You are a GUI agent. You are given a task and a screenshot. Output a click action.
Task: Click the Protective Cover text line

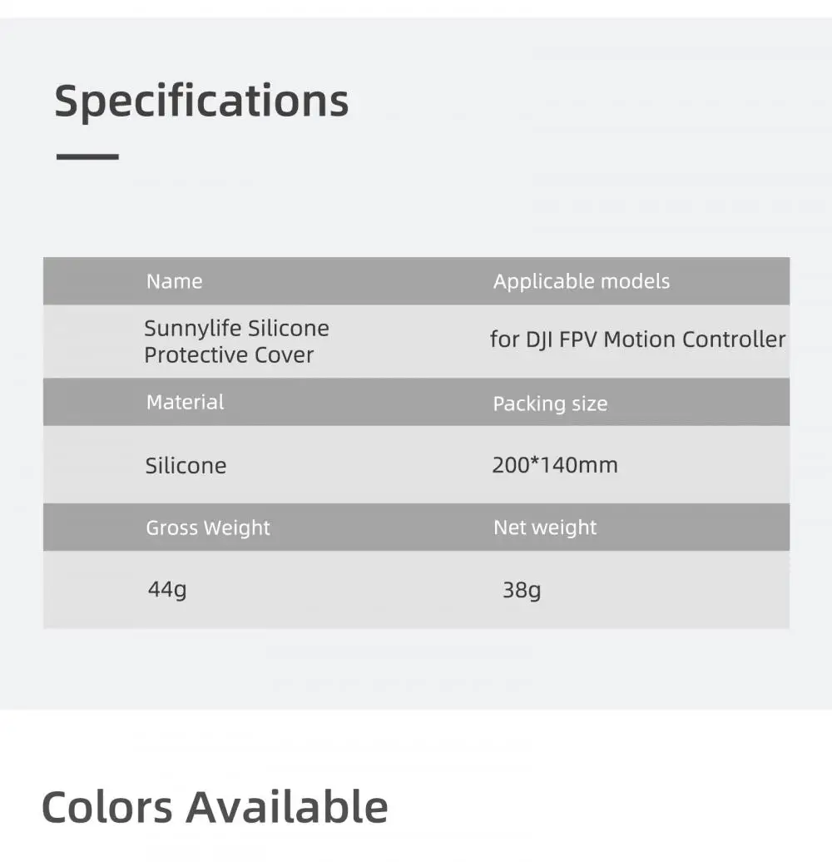[229, 354]
